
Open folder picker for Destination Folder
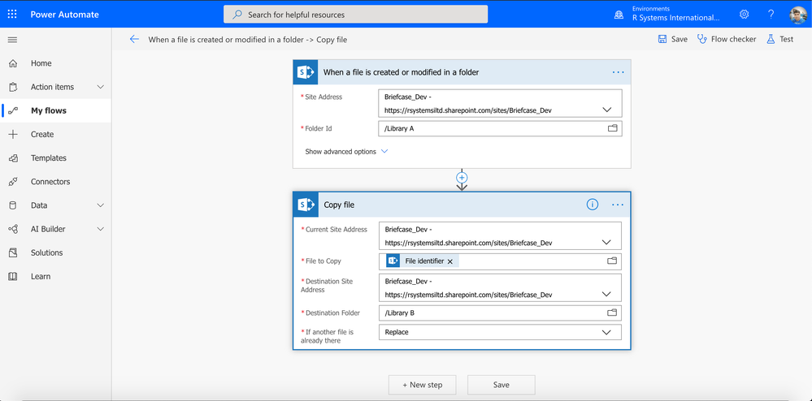click(x=613, y=313)
